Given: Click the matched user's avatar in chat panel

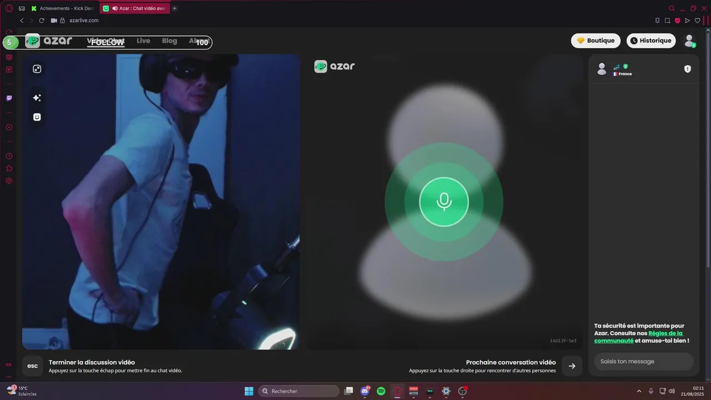Looking at the screenshot, I should (602, 69).
